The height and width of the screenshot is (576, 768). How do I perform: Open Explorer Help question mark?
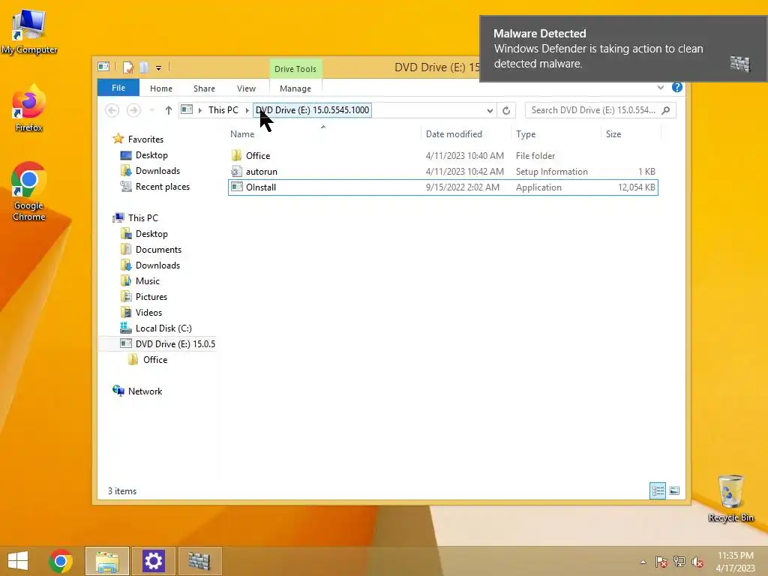(677, 87)
